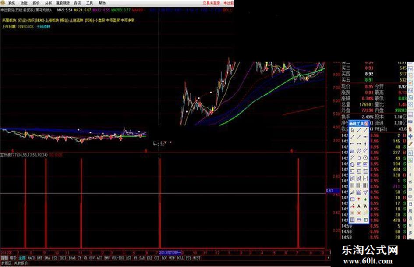Select the arrow pointer in drawing tools
Viewport: 414px width, 267px height.
(x=353, y=130)
